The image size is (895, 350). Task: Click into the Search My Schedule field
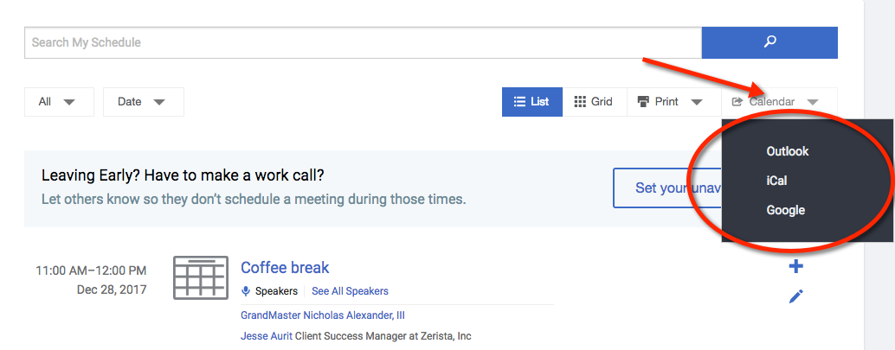tap(363, 42)
